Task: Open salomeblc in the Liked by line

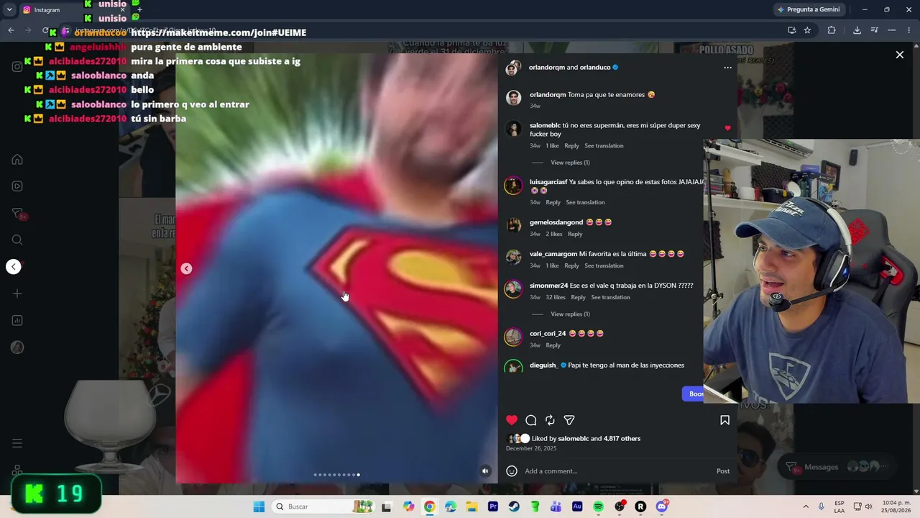Action: [573, 439]
